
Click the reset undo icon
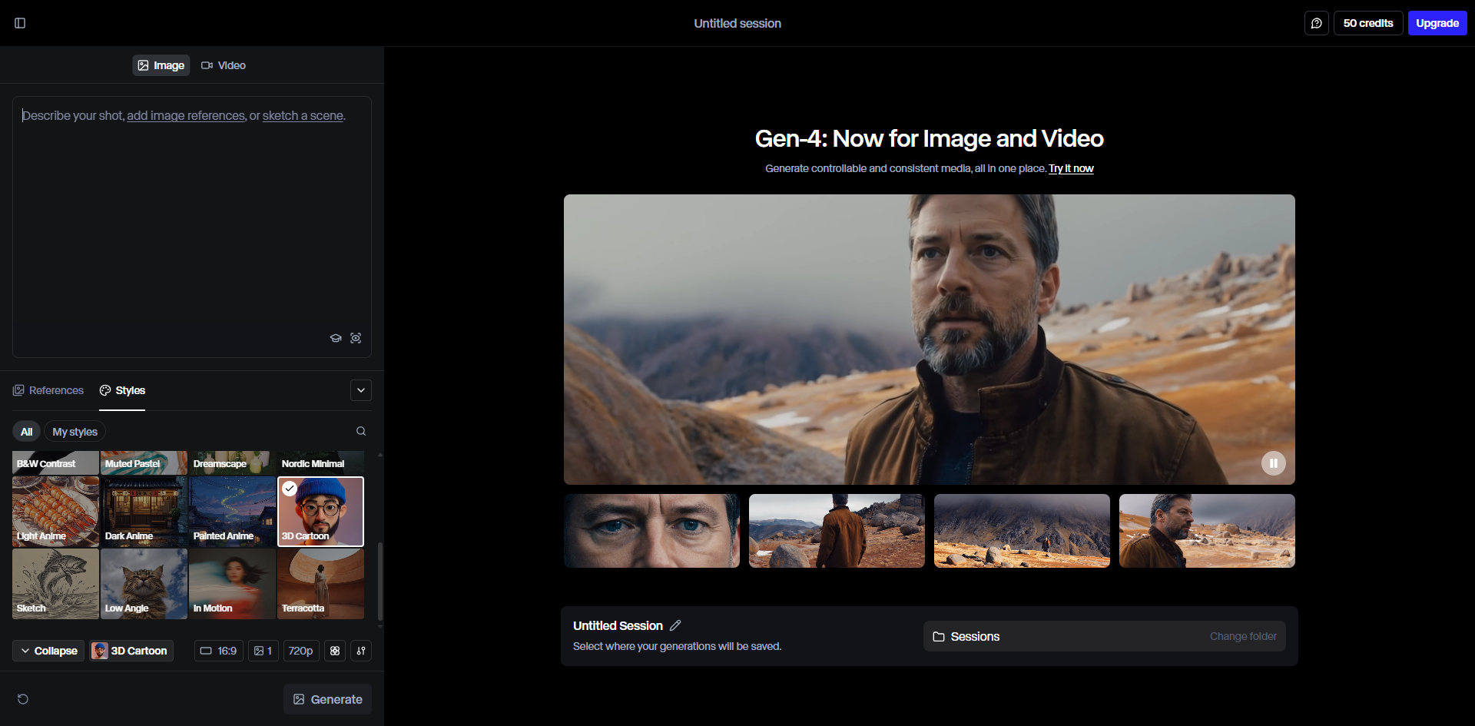[x=23, y=699]
